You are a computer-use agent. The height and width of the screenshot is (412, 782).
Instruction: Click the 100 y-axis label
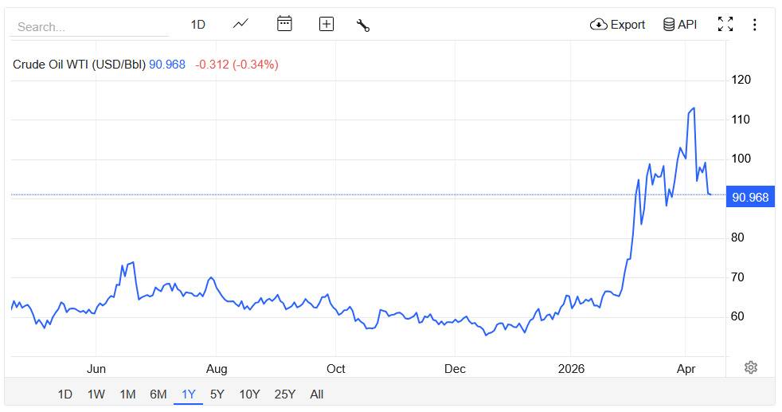pos(741,159)
